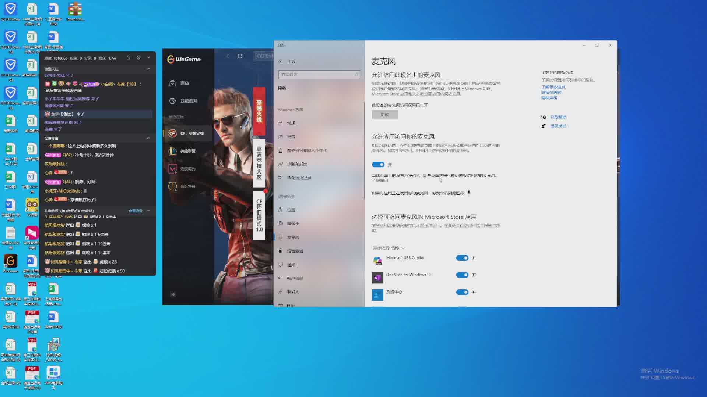Select the Valorant (无畏契约) game icon

(172, 169)
